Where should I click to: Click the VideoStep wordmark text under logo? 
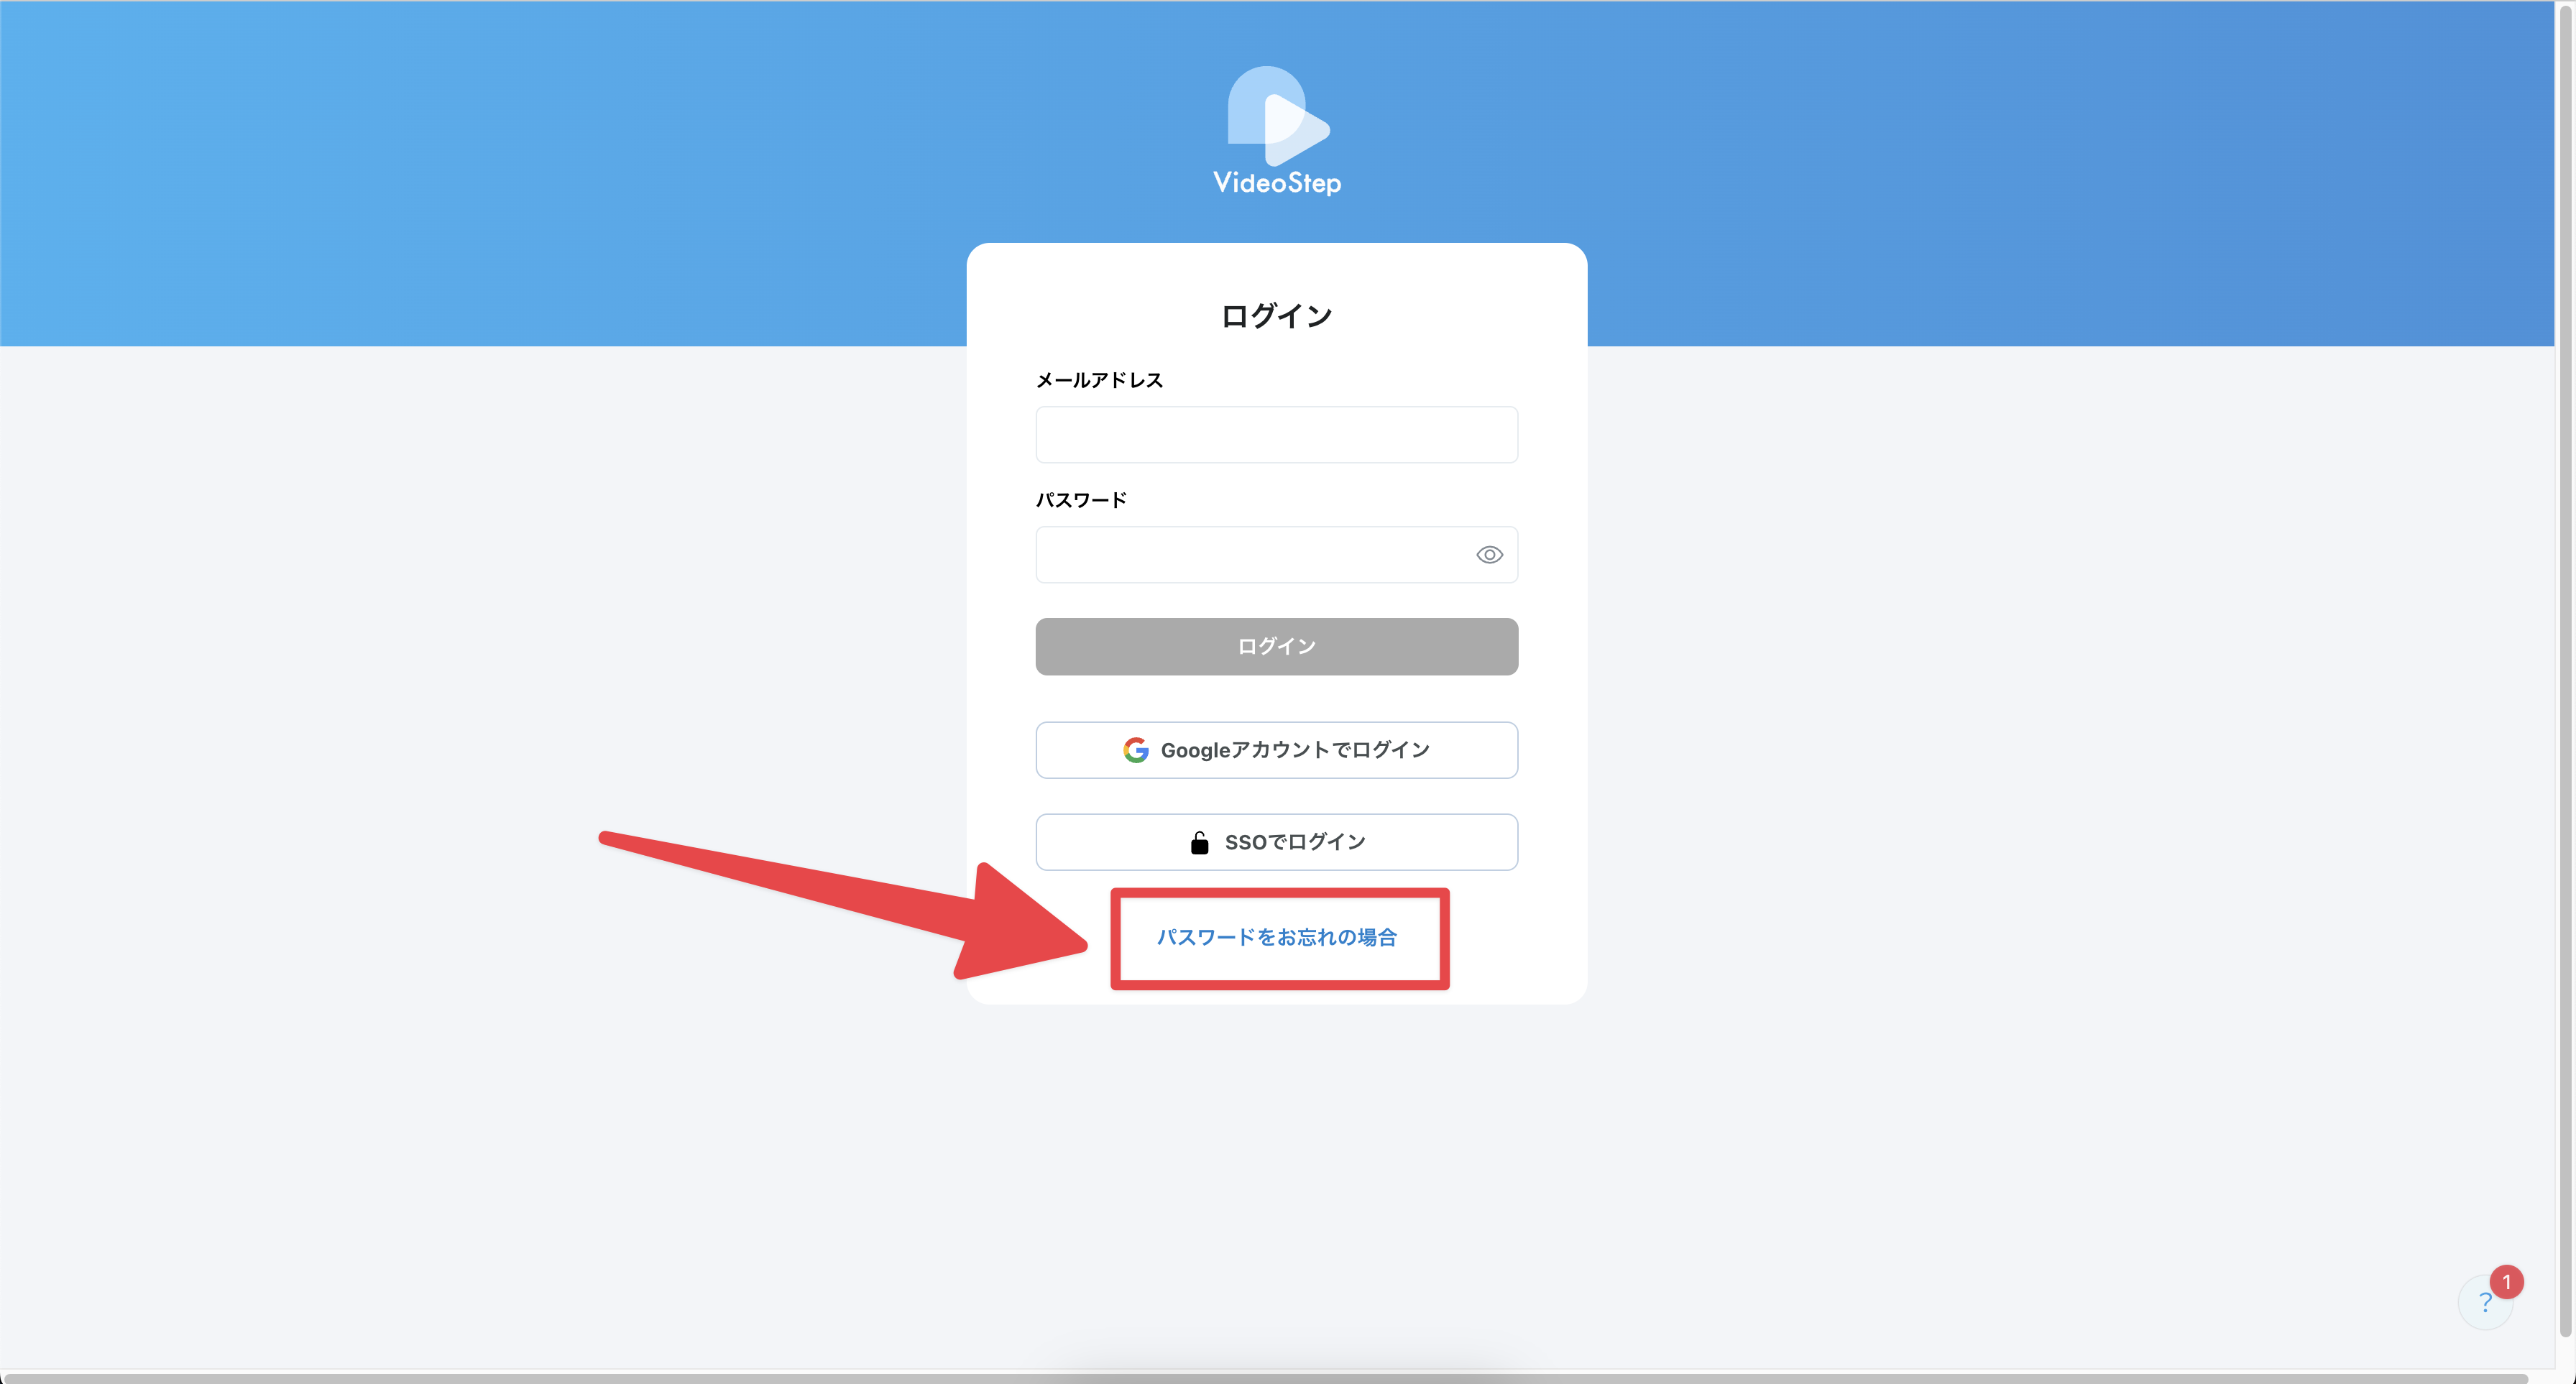(1277, 183)
